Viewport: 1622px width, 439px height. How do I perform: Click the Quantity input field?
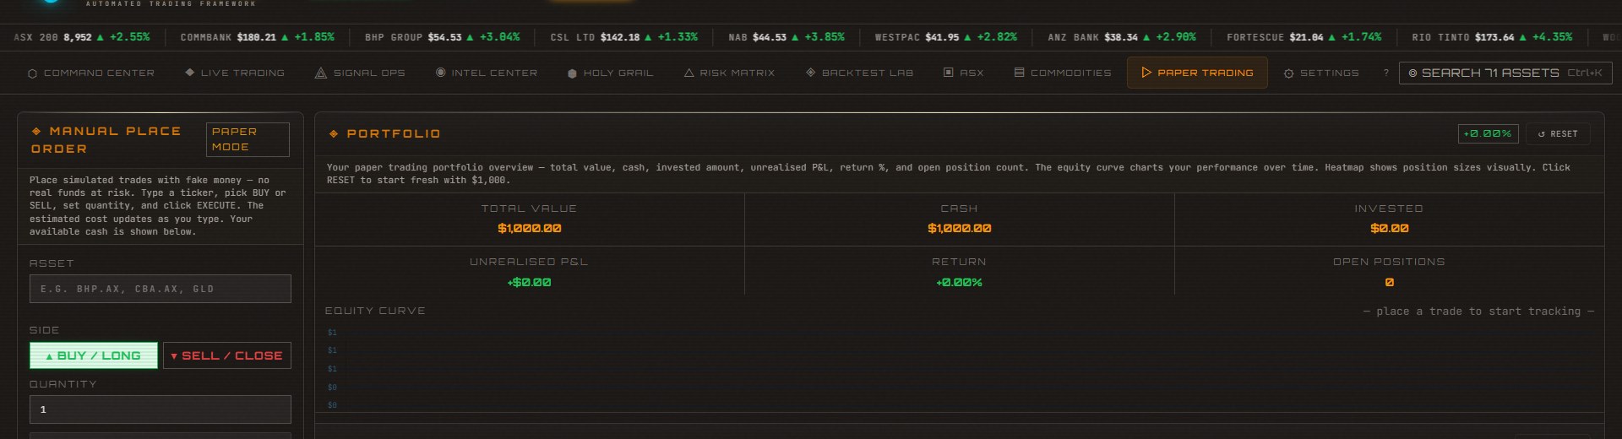(161, 409)
